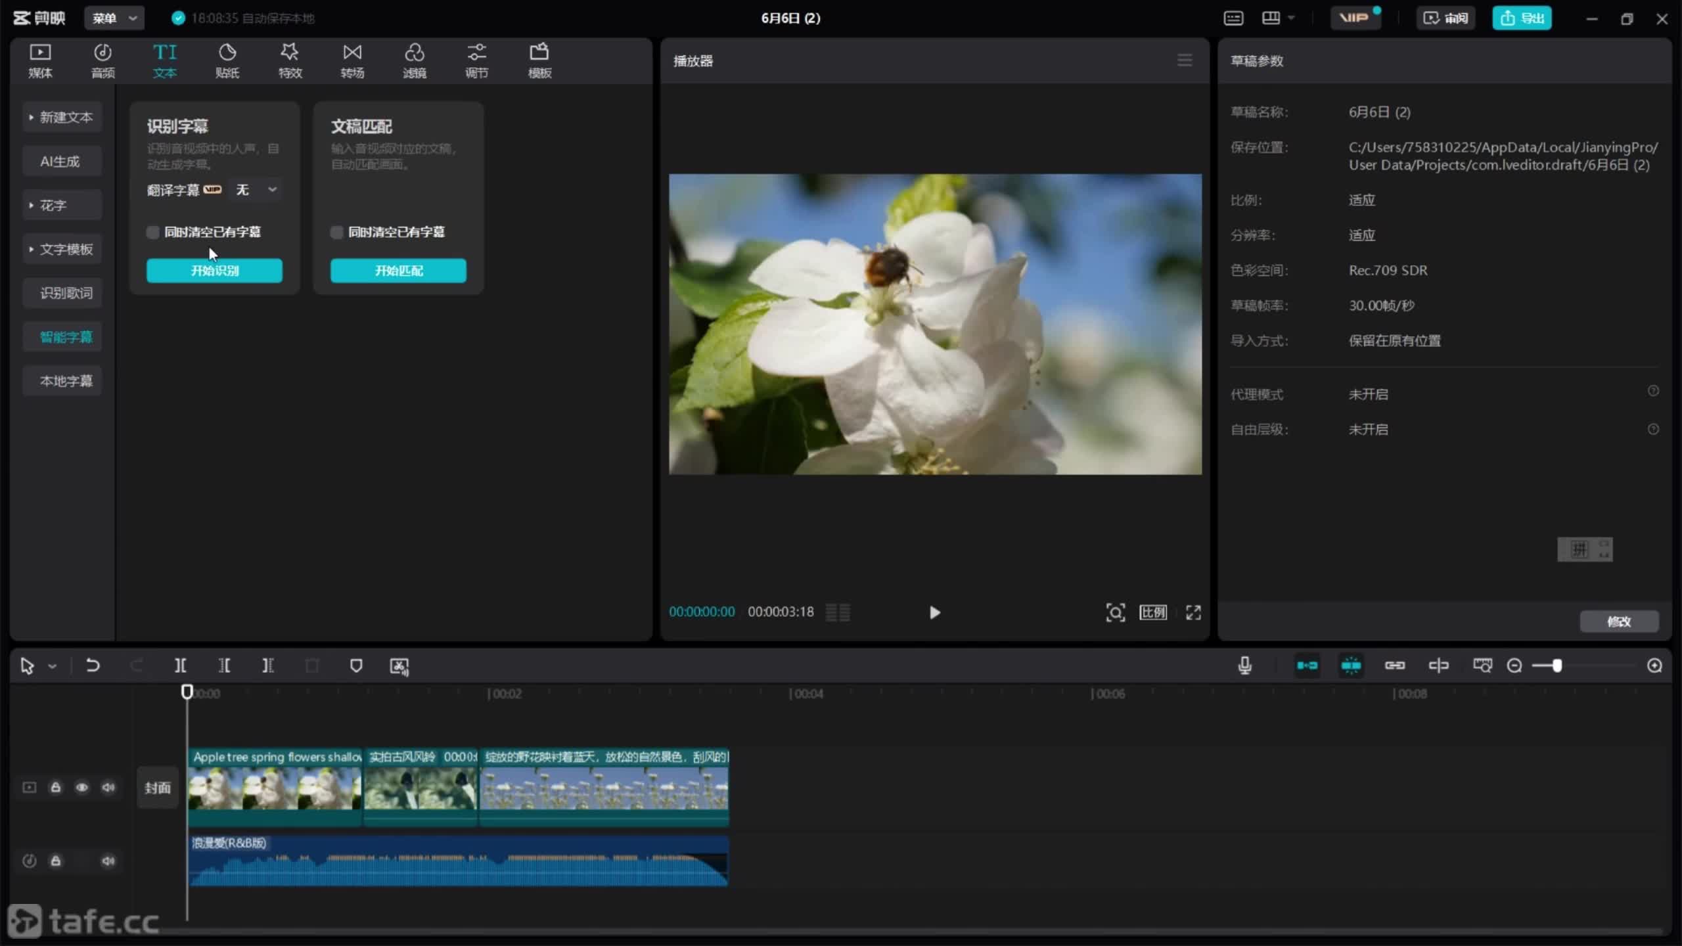The height and width of the screenshot is (946, 1682).
Task: Split clip at playhead
Action: [180, 665]
